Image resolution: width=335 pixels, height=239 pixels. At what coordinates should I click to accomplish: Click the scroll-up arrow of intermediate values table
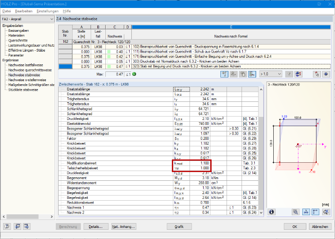[261, 90]
